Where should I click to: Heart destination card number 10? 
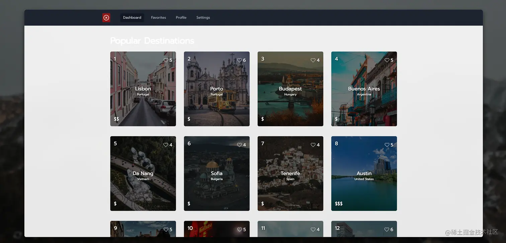point(239,230)
